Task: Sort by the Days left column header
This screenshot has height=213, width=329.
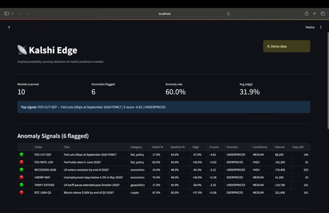Action: point(300,147)
